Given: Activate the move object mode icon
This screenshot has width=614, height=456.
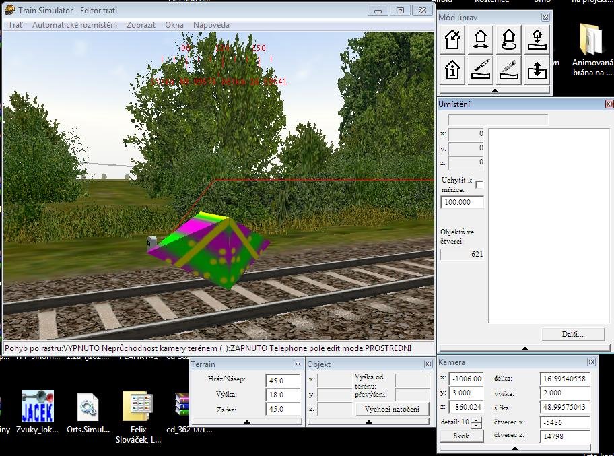Looking at the screenshot, I should point(481,40).
